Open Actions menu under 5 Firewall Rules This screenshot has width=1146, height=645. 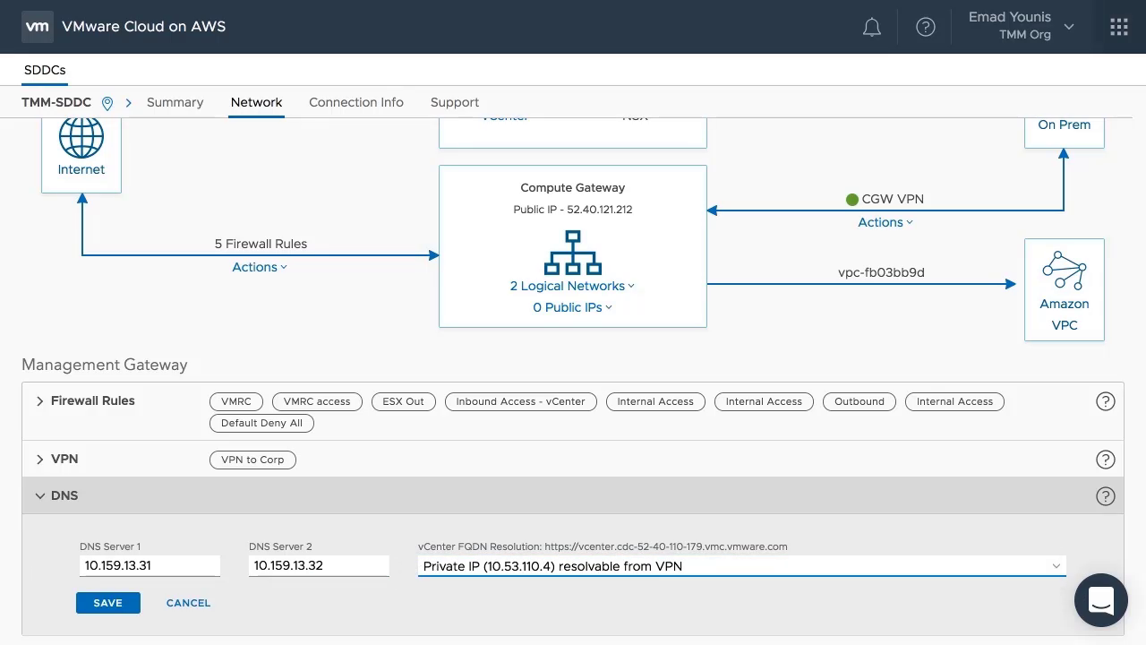[x=260, y=267]
